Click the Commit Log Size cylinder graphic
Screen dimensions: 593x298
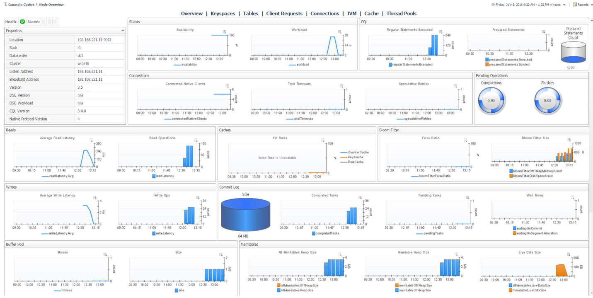click(245, 214)
